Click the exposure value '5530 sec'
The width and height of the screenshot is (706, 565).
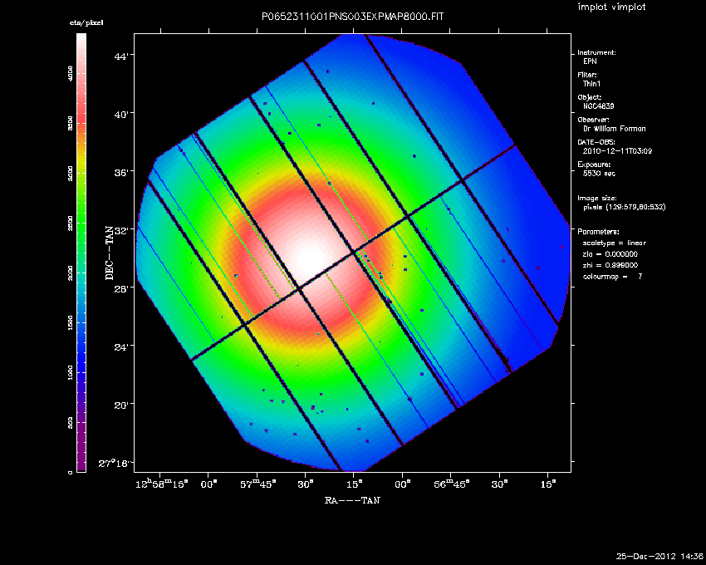click(x=599, y=174)
